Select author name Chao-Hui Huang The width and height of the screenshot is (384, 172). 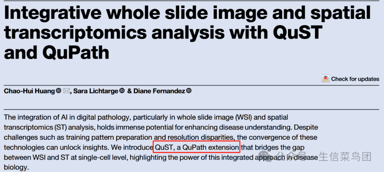30,91
